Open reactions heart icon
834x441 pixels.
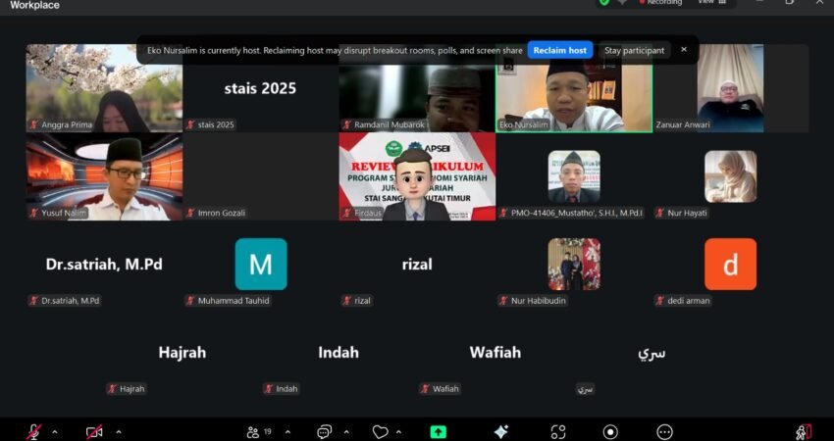(380, 431)
